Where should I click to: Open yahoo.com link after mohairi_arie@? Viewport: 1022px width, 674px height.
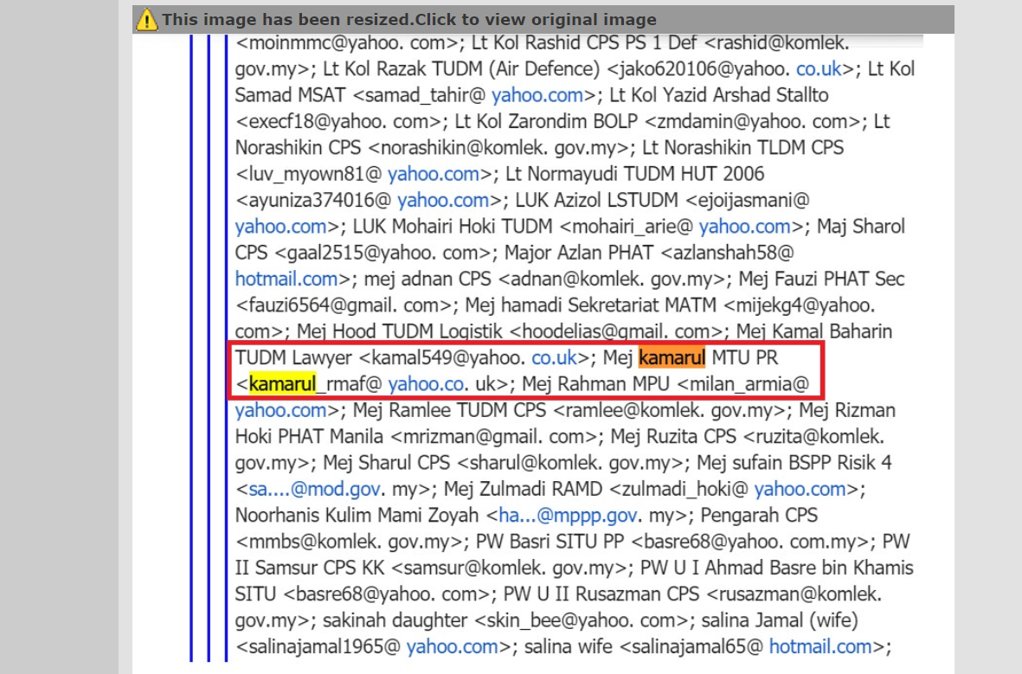744,226
